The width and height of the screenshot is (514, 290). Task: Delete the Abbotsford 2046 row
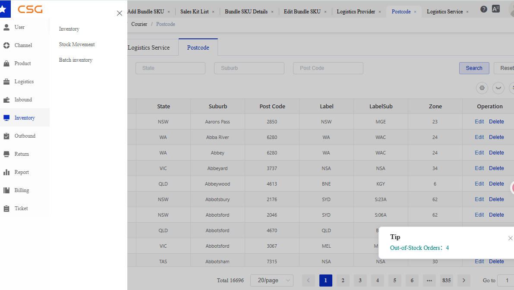click(x=496, y=215)
